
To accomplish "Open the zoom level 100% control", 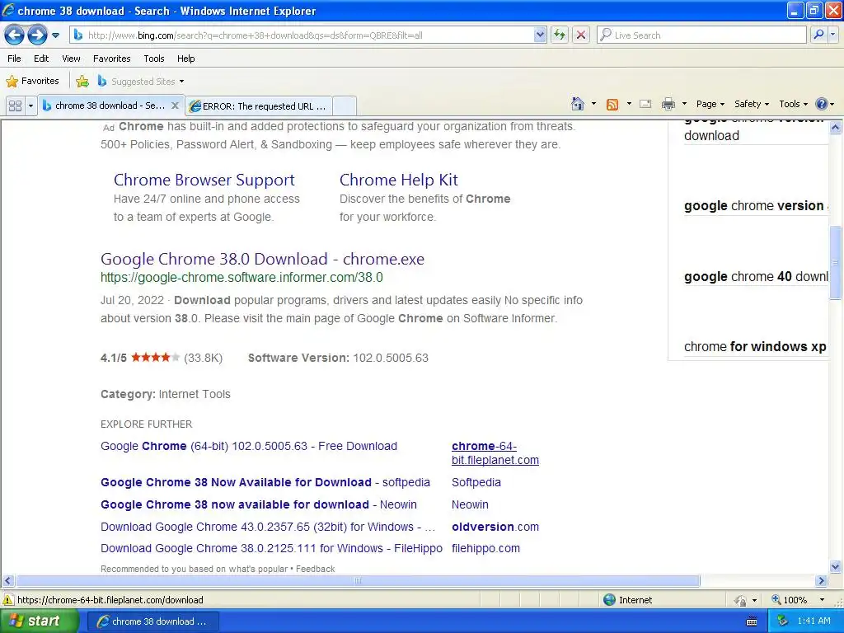I will pos(798,600).
